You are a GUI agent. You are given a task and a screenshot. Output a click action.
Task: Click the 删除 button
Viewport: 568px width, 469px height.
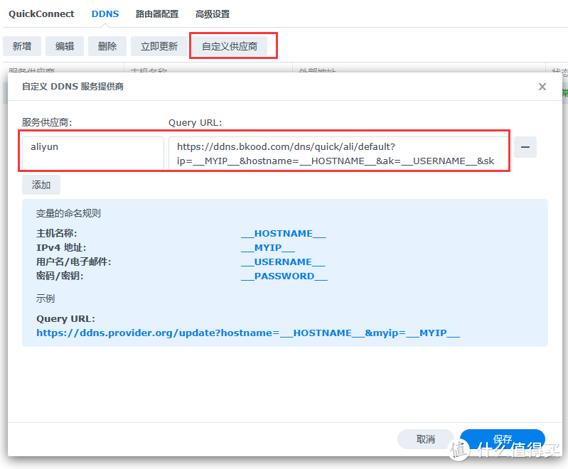107,46
